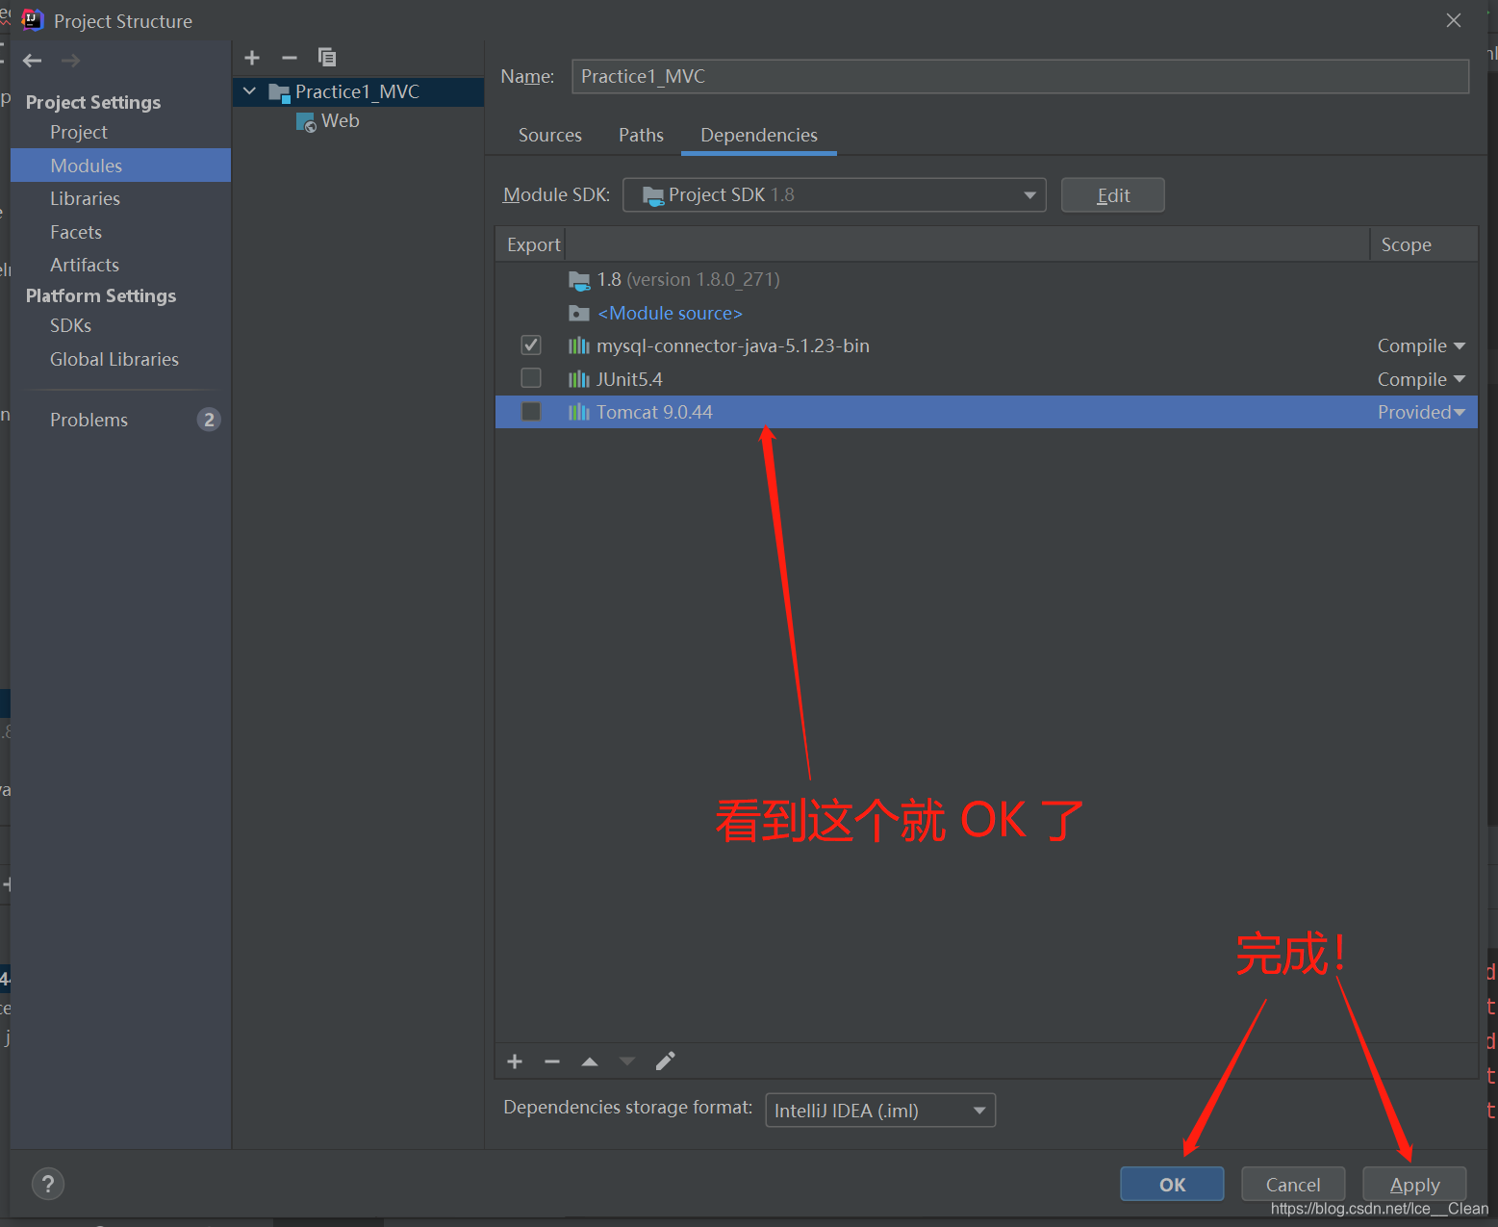Open help with the question mark icon
The width and height of the screenshot is (1498, 1227).
coord(48,1185)
